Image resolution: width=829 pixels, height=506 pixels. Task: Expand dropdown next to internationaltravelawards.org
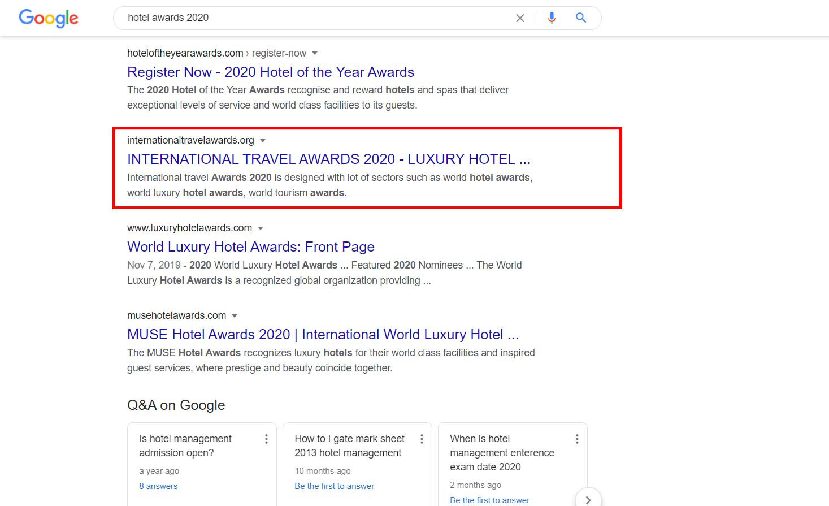tap(263, 141)
